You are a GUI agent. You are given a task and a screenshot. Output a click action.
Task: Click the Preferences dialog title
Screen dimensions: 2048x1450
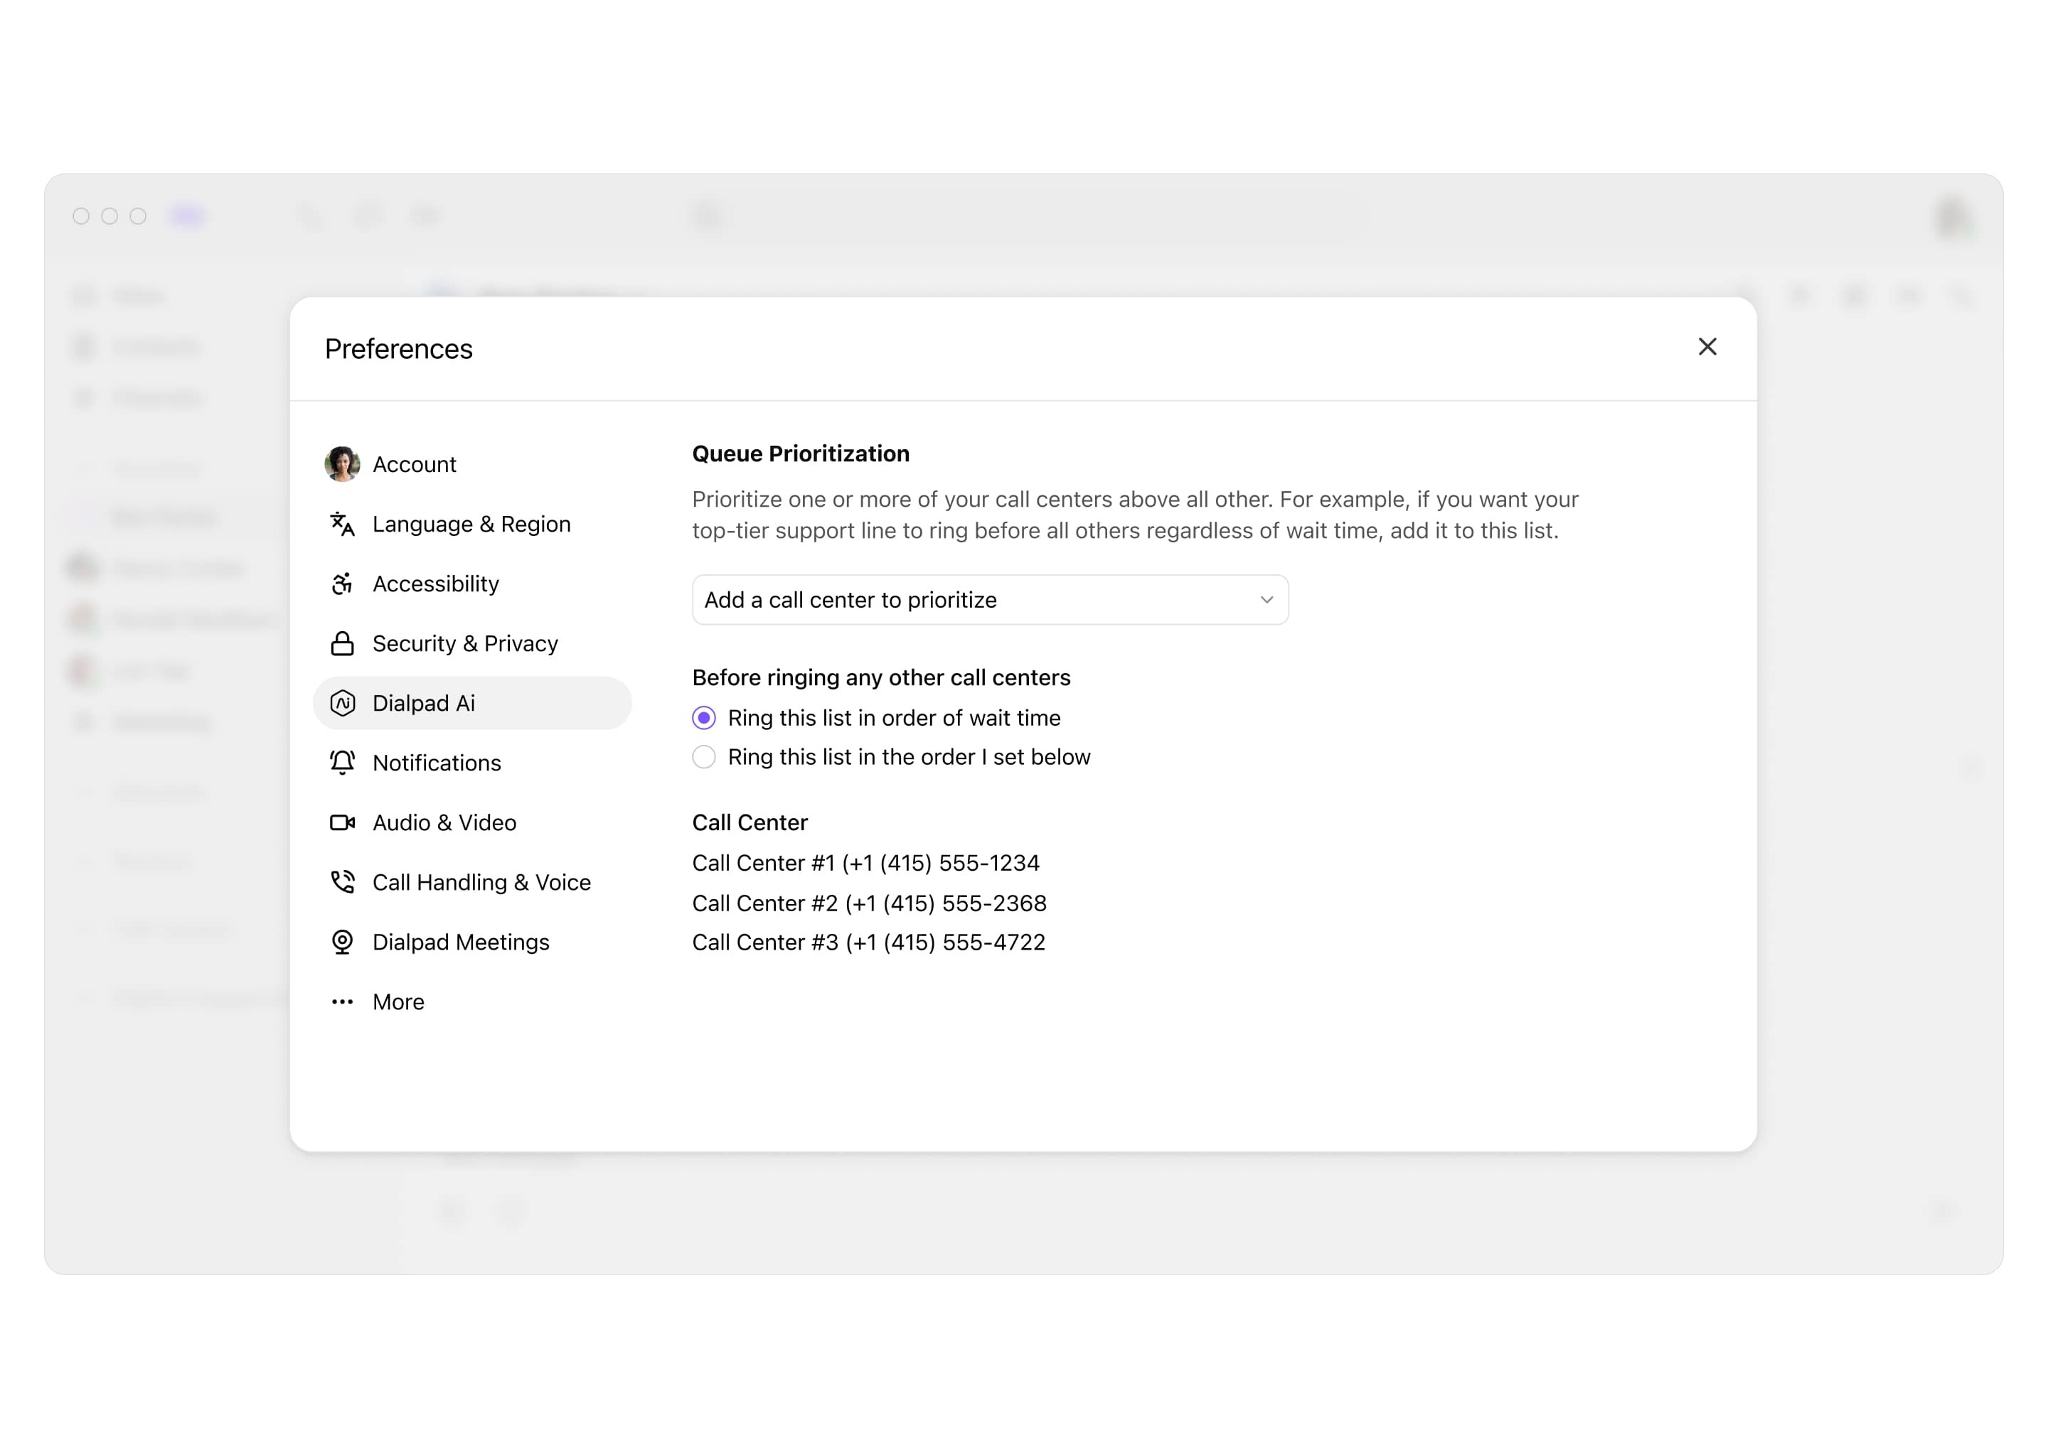[x=398, y=349]
